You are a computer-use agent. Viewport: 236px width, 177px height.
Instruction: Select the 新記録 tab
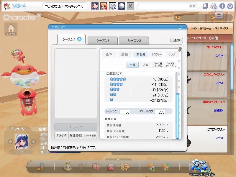pos(141,54)
